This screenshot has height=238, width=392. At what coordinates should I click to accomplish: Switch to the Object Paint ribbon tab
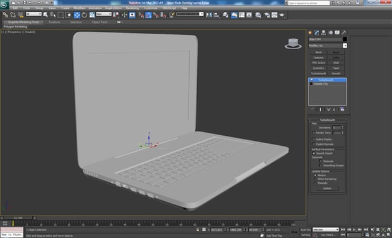[x=100, y=22]
